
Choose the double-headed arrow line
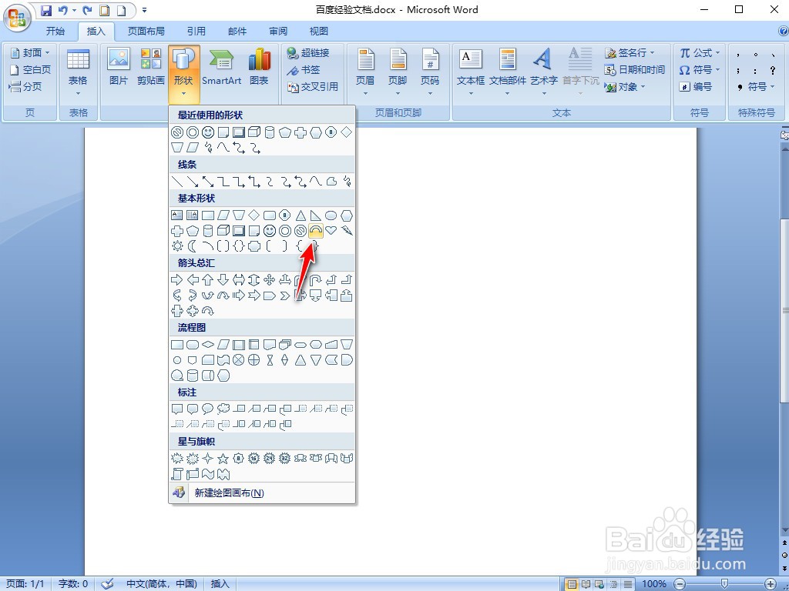(208, 182)
